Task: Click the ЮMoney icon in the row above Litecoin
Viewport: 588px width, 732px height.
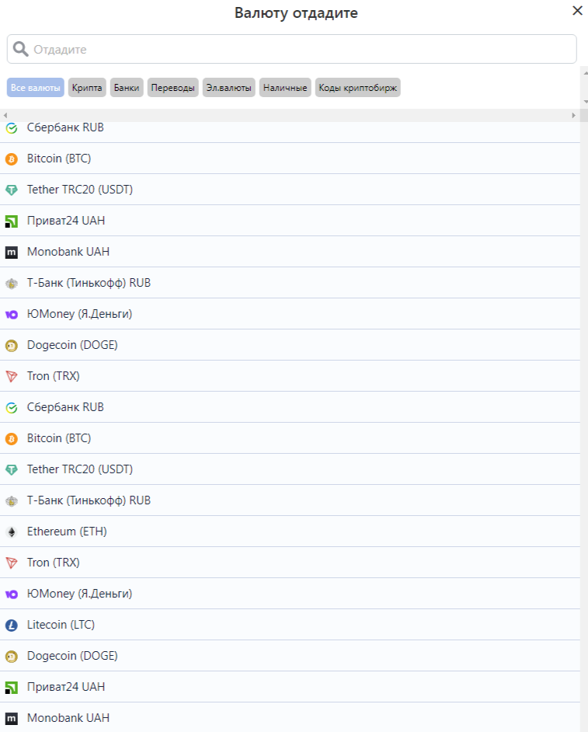Action: [12, 594]
